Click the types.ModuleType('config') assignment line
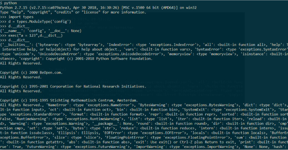Viewport: 288px width, 150px height. point(36,22)
